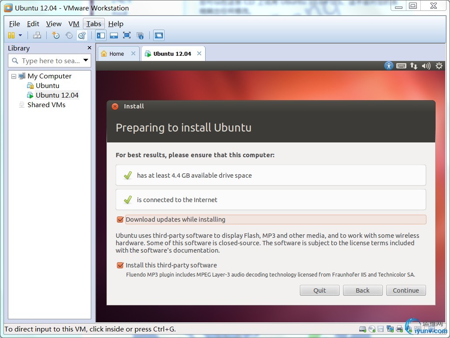
Task: Click the floppy drive status icon
Action: [x=381, y=329]
